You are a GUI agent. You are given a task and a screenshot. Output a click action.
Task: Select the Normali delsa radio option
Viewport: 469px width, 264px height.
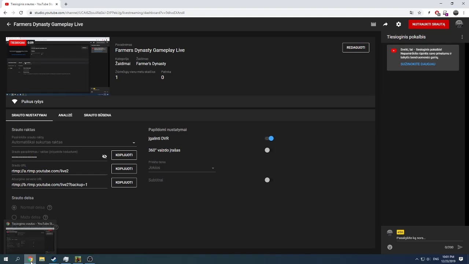(14, 208)
